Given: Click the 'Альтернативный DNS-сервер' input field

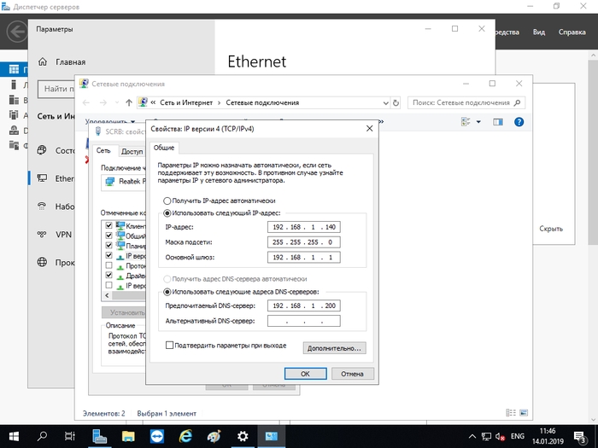Looking at the screenshot, I should click(x=303, y=321).
